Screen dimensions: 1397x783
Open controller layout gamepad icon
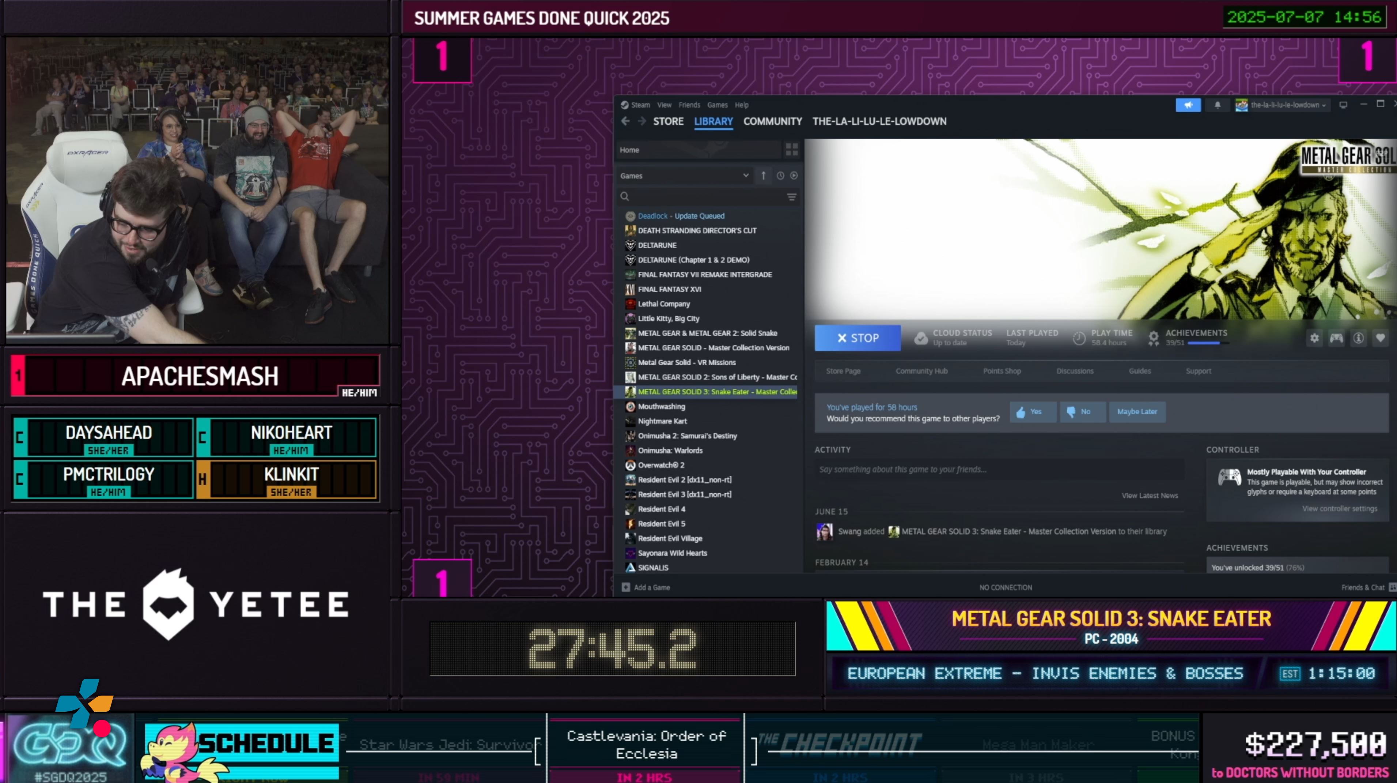(x=1336, y=338)
